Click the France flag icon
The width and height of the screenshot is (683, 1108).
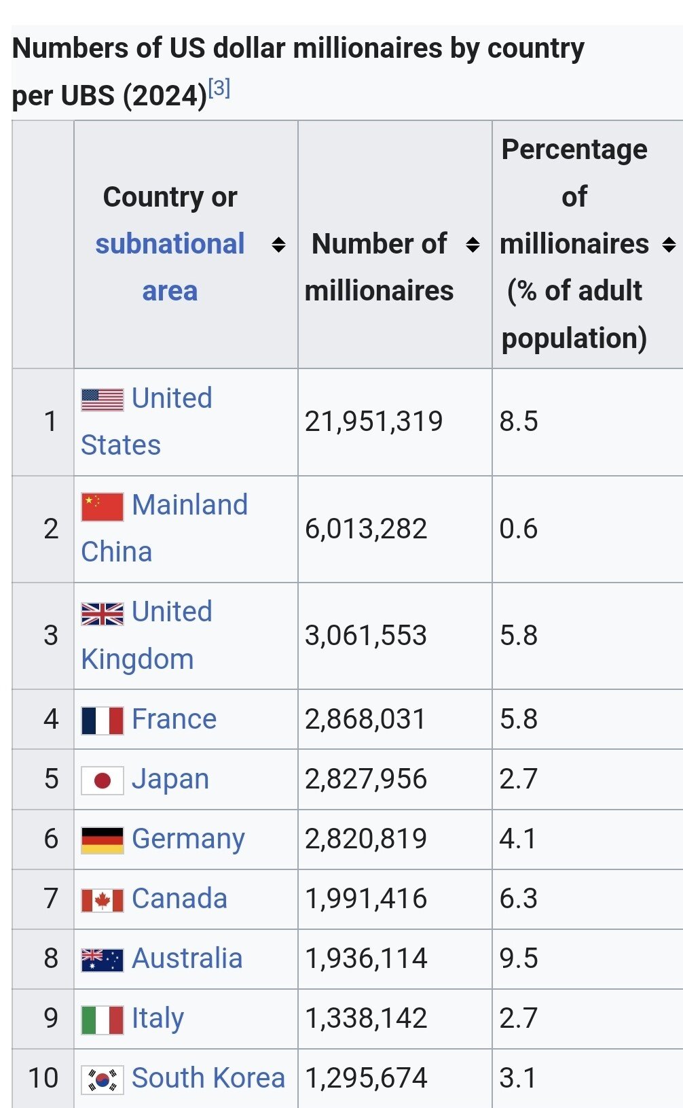(x=102, y=721)
